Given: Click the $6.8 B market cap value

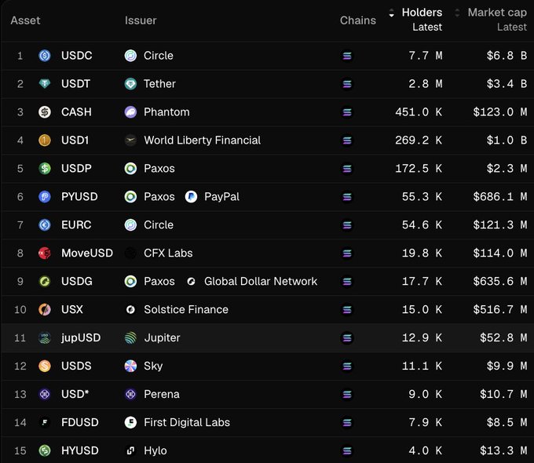Looking at the screenshot, I should pyautogui.click(x=507, y=56).
